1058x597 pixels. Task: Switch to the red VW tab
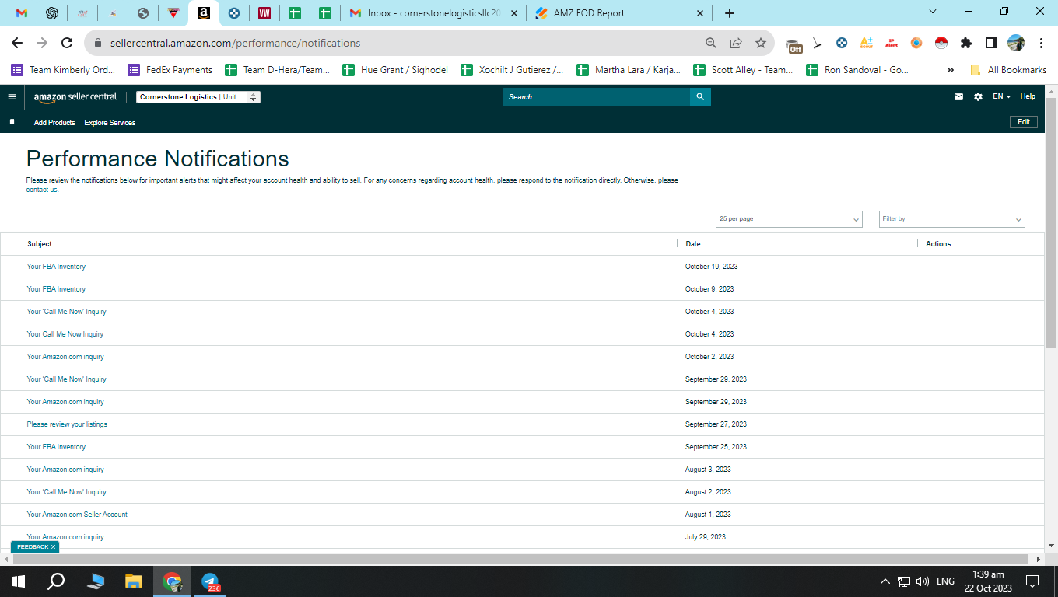tap(264, 13)
